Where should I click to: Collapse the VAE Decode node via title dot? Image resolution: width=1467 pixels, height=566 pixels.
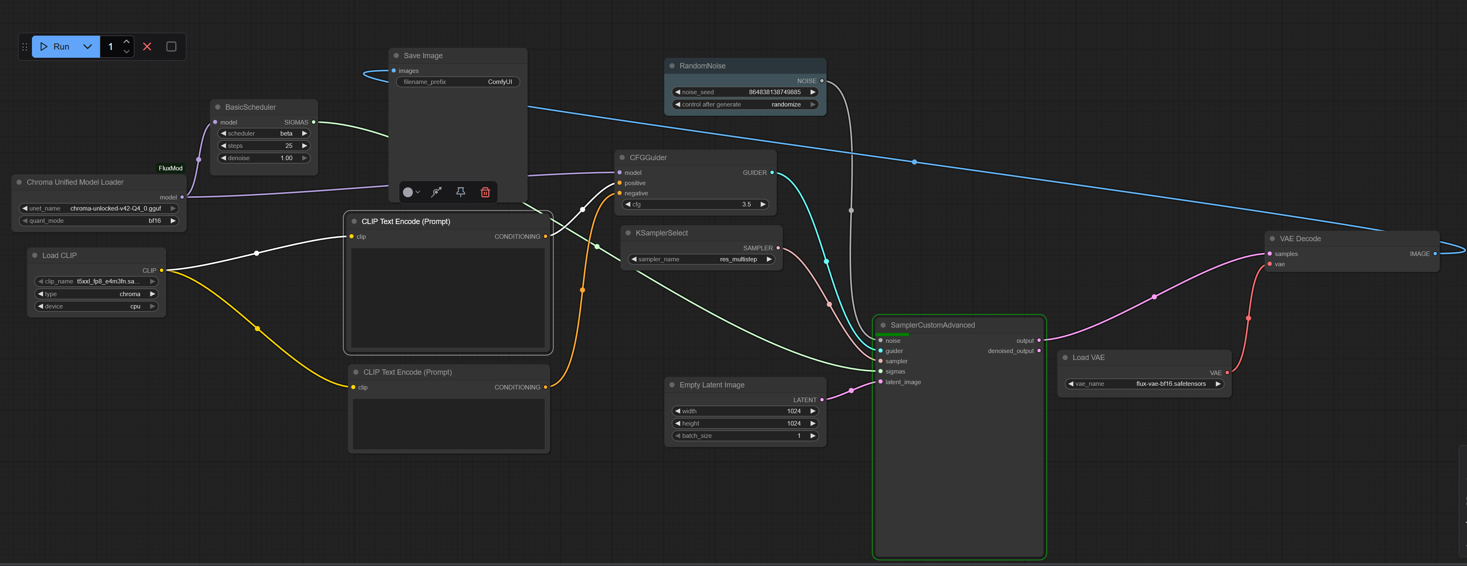point(1272,239)
